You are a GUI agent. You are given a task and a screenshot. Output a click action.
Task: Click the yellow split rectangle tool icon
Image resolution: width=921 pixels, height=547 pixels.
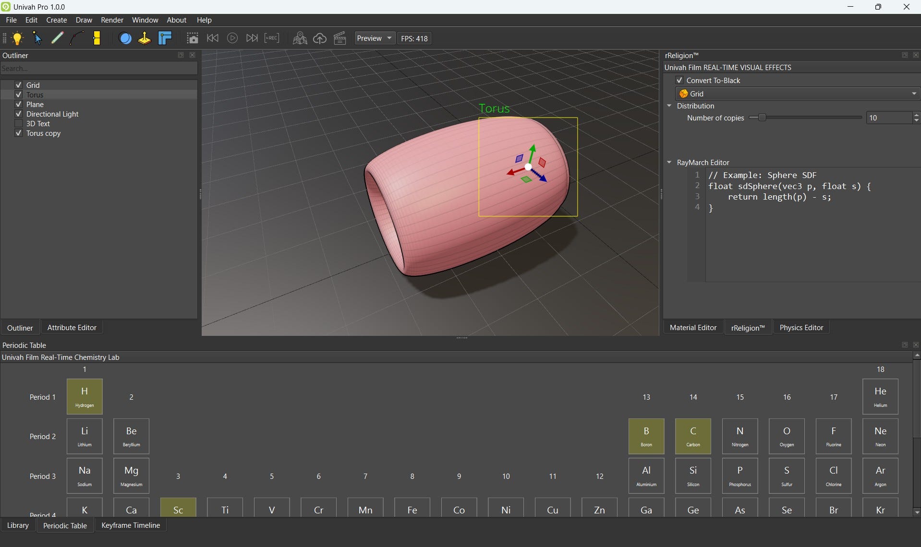(x=97, y=38)
